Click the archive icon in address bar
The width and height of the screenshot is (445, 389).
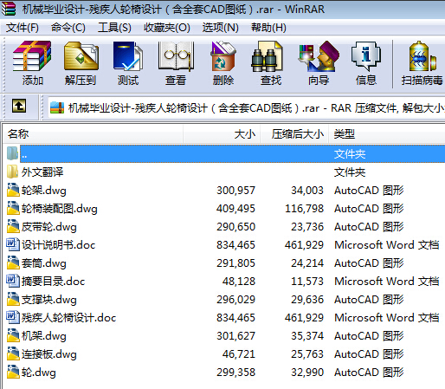57,108
